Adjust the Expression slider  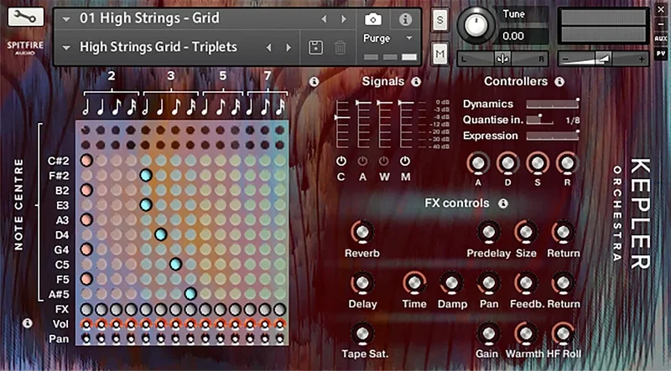553,136
